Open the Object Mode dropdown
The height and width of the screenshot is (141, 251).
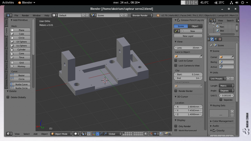pyautogui.click(x=61, y=134)
